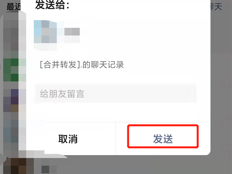Tap the 聊天 link at top right
Viewport: 232px width, 174px height.
tap(216, 7)
